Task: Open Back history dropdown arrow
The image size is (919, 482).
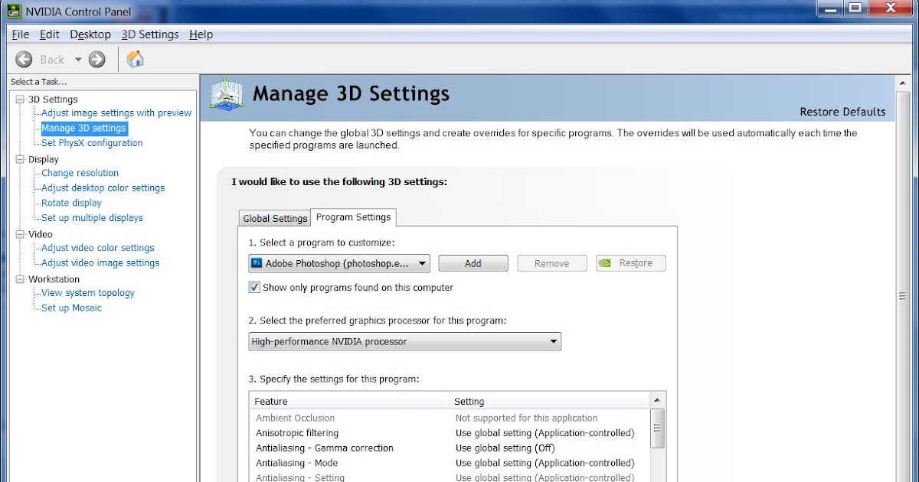Action: pyautogui.click(x=77, y=60)
